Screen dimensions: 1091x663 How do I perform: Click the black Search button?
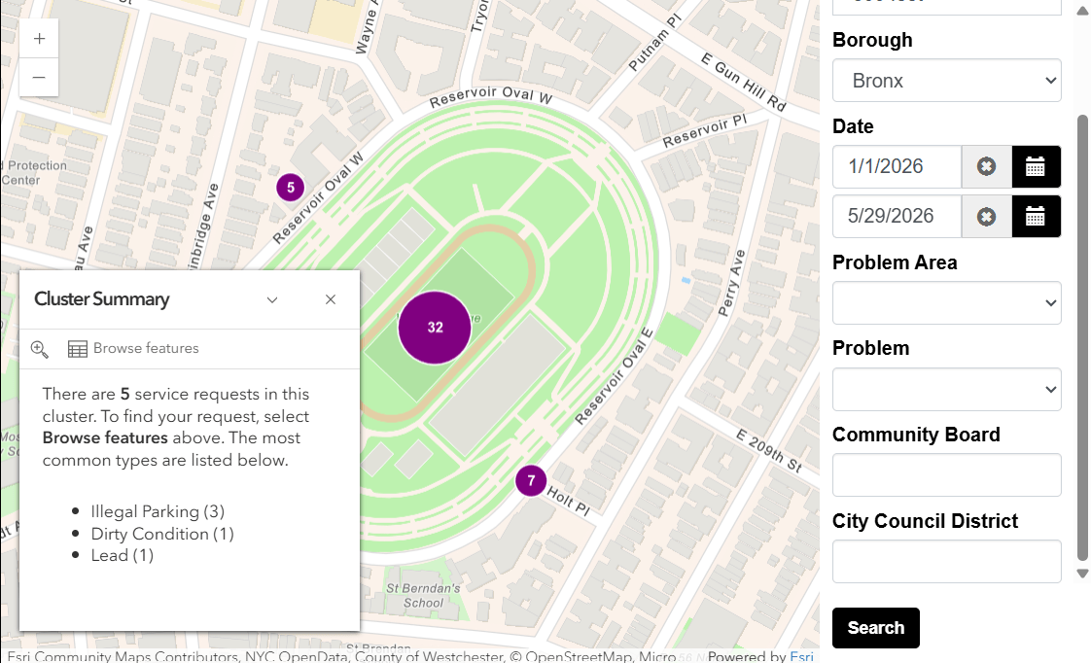click(875, 628)
